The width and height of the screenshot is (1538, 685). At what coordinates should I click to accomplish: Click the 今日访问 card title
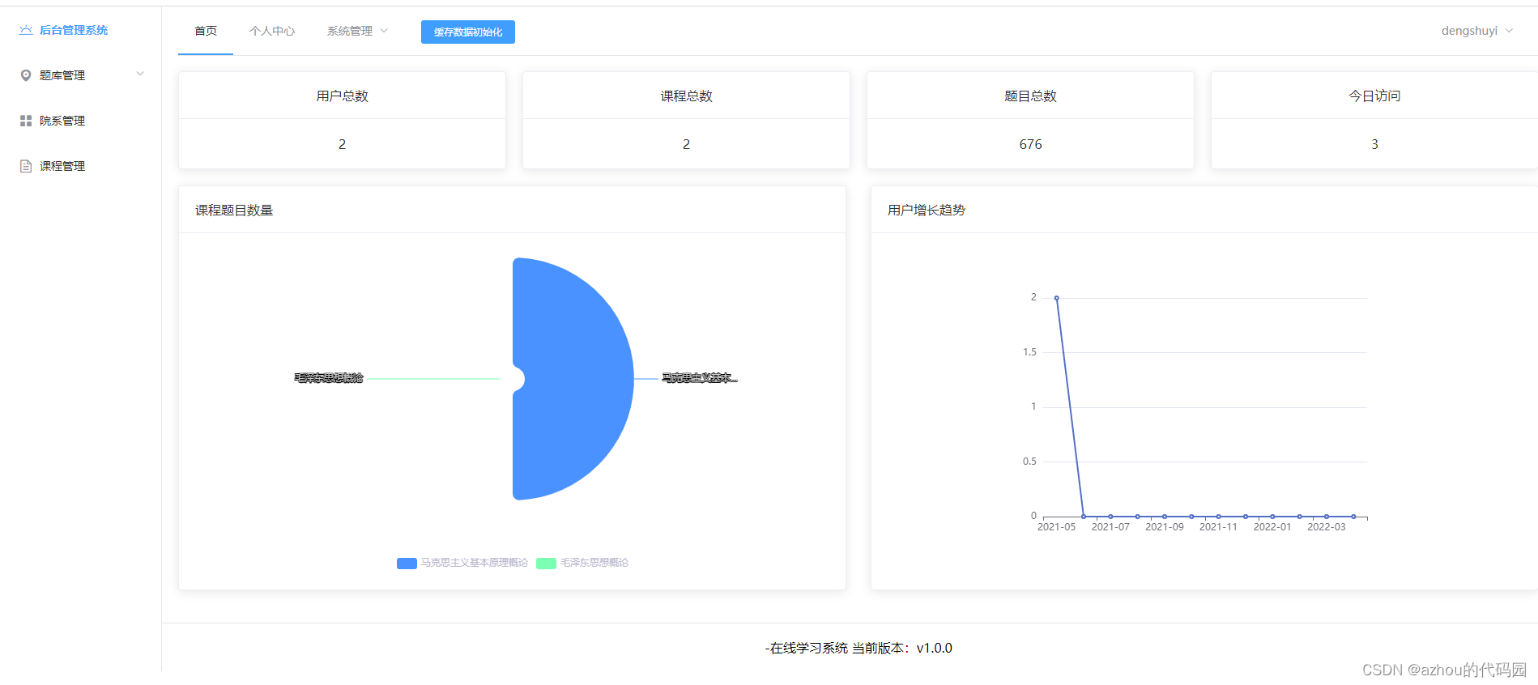tap(1374, 96)
